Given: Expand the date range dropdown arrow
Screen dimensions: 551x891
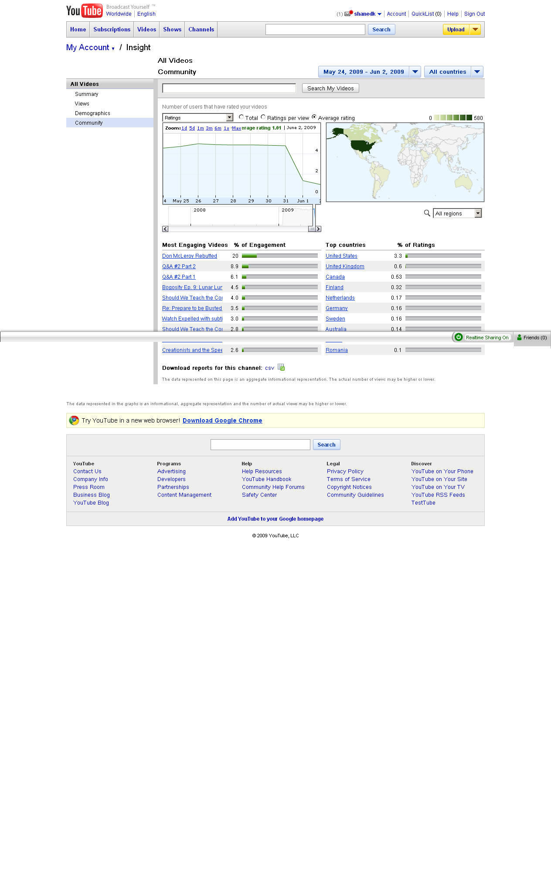Looking at the screenshot, I should [x=415, y=72].
